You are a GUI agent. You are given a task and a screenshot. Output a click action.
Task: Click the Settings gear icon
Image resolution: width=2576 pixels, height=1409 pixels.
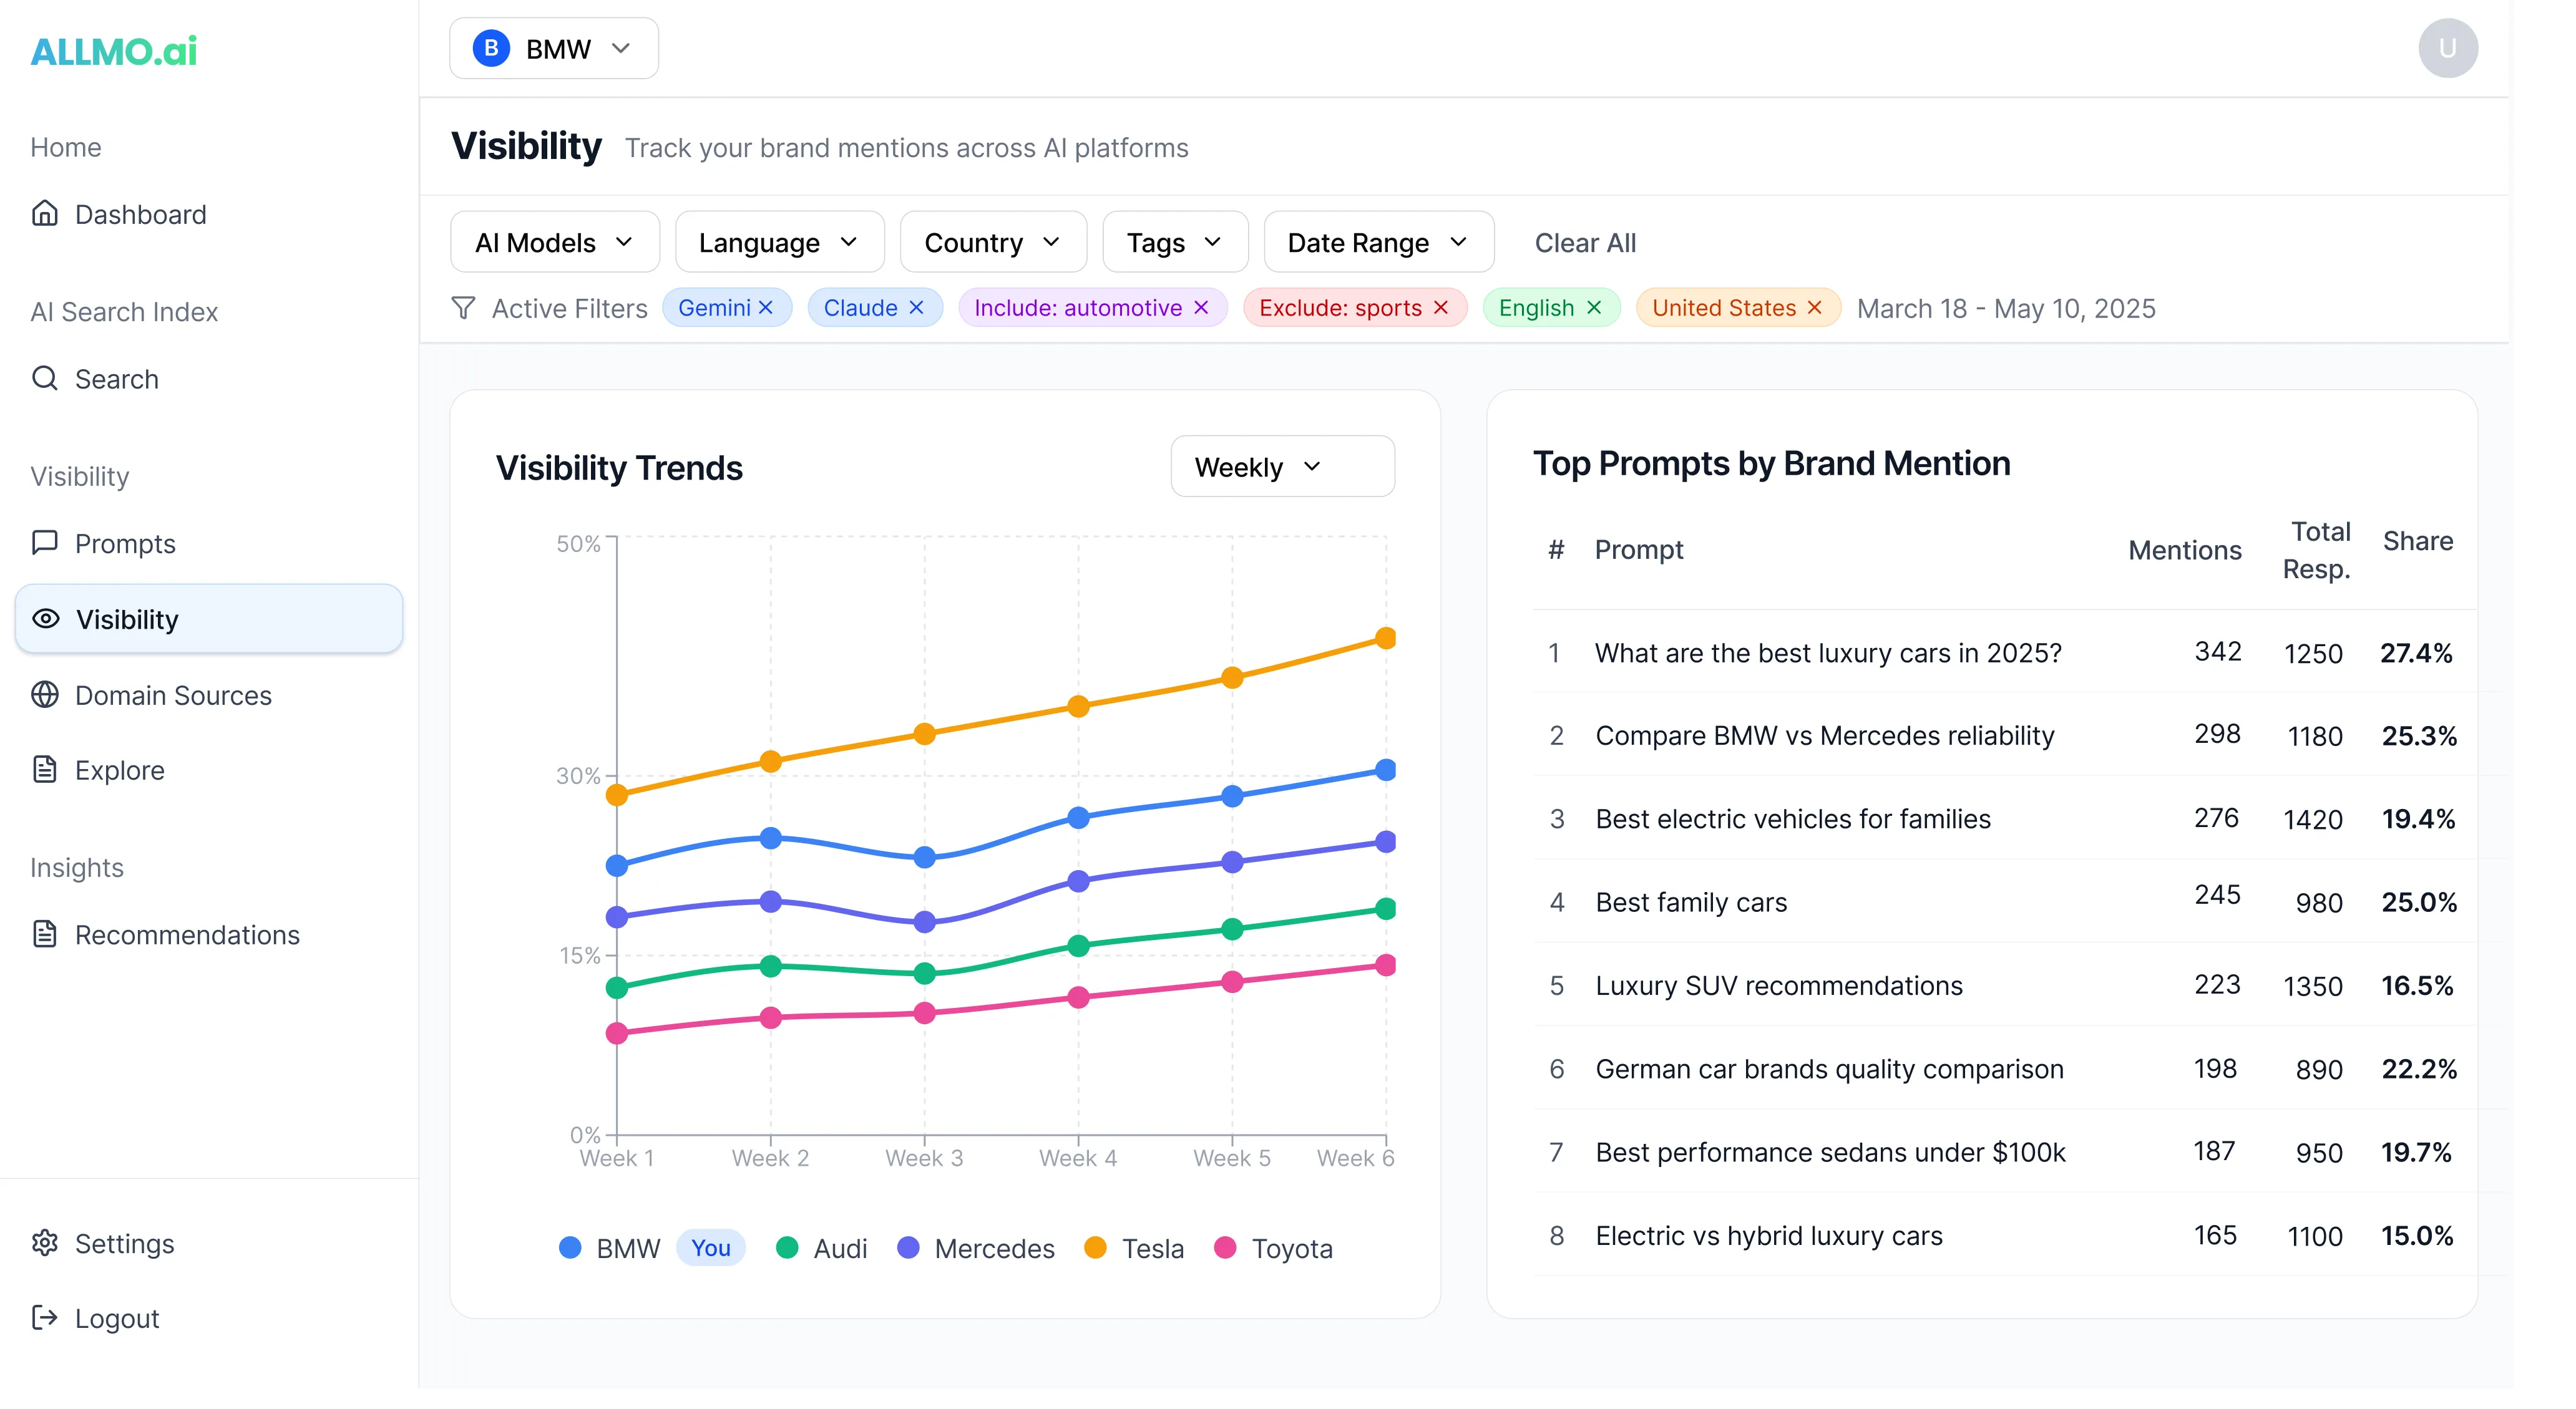pyautogui.click(x=45, y=1243)
